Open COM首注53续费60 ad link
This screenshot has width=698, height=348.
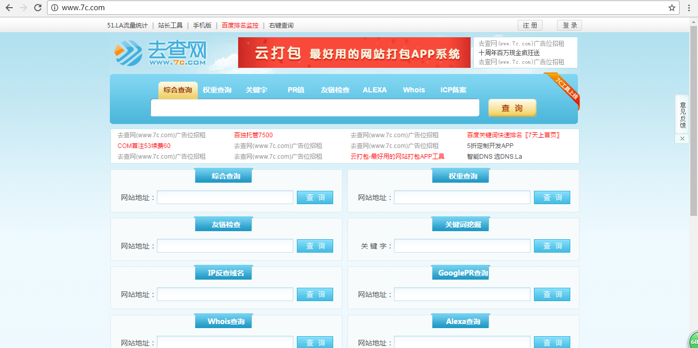click(144, 146)
